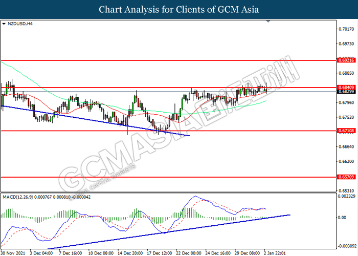Image resolution: width=358 pixels, height=256 pixels.
Task: Click the 0.66200 price scale value
Action: (347, 161)
